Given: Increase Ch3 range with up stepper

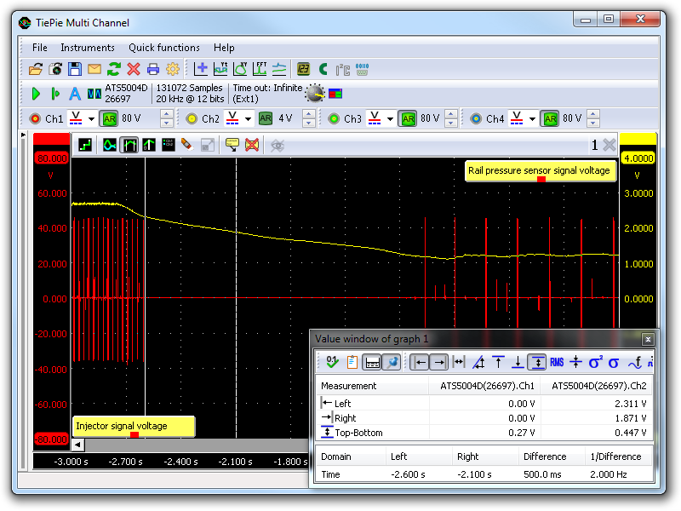Looking at the screenshot, I should coord(451,114).
